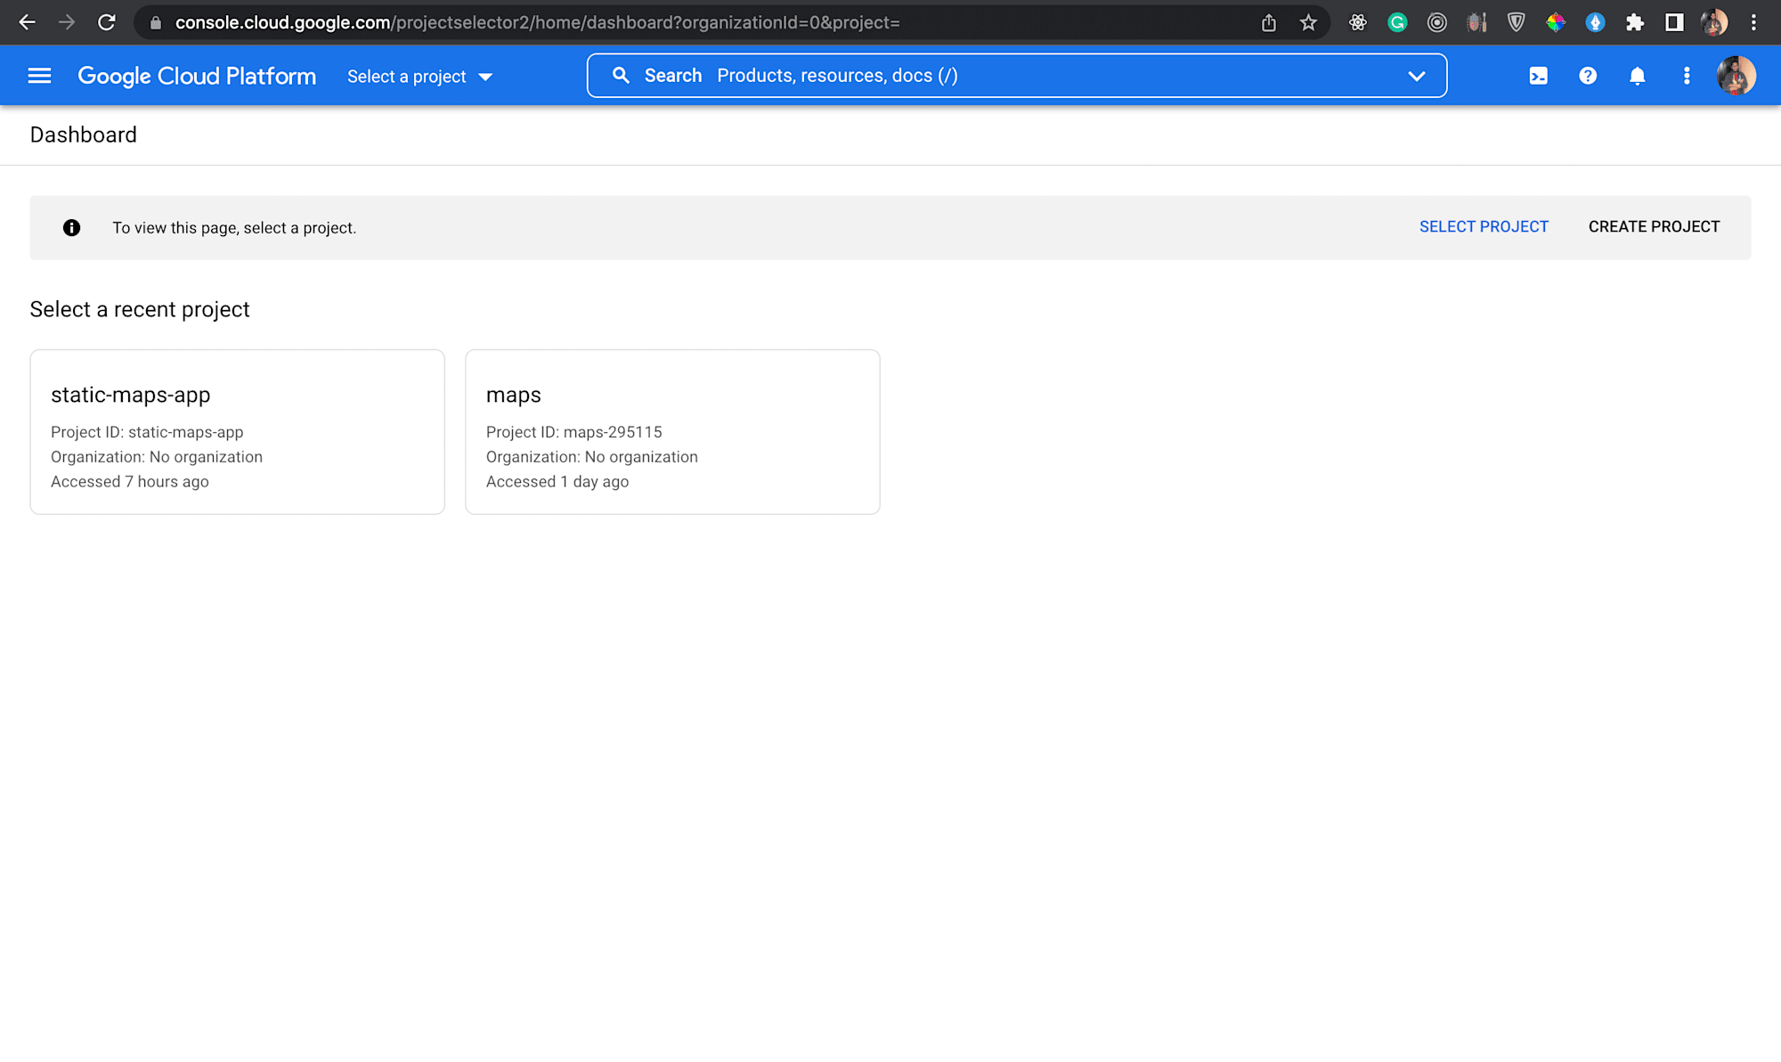Click the Dashboard page heading
Image resolution: width=1781 pixels, height=1062 pixels.
[84, 135]
